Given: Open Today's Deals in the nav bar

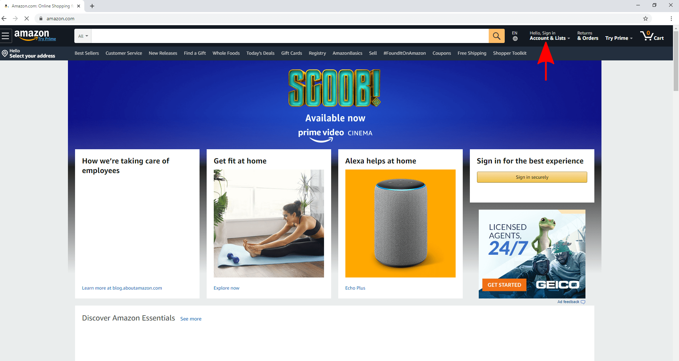Looking at the screenshot, I should 260,53.
